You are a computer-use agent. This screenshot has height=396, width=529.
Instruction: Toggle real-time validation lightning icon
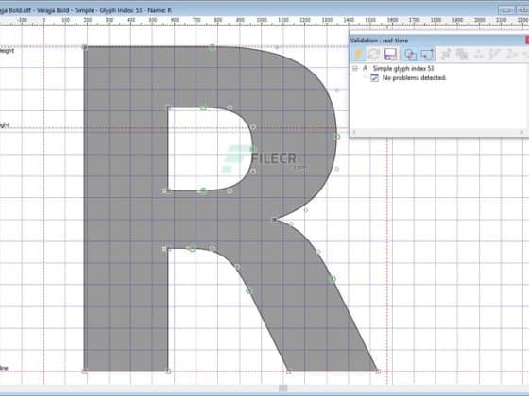tap(359, 55)
